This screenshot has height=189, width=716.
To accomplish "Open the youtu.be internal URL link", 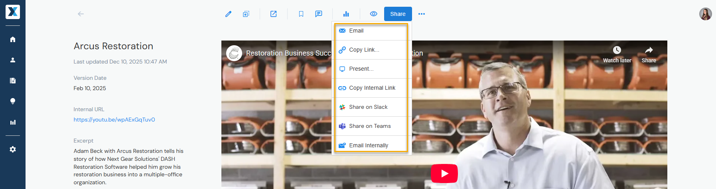I will pyautogui.click(x=114, y=120).
